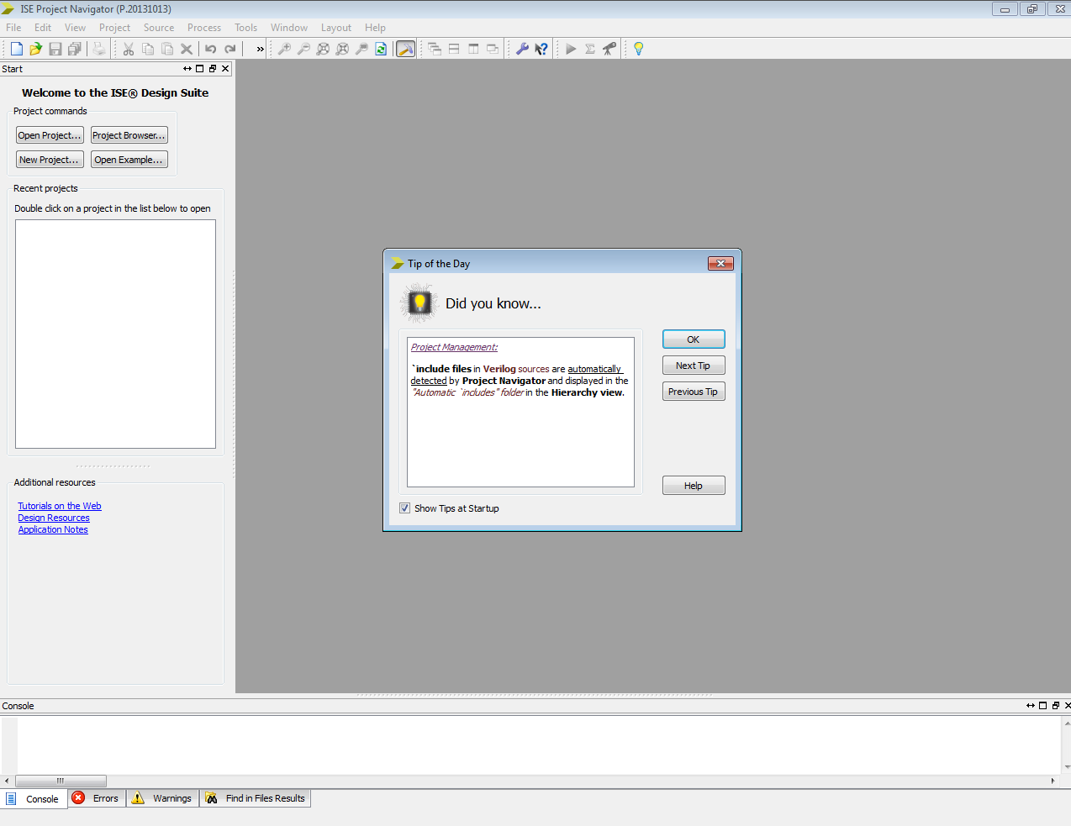Screen dimensions: 1071x826
Task: Click OK in Tip of the Day dialog
Action: (694, 339)
